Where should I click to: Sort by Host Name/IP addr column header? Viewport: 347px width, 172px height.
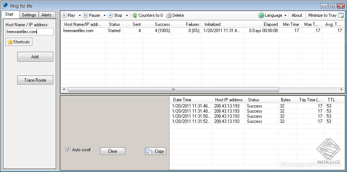pos(83,24)
